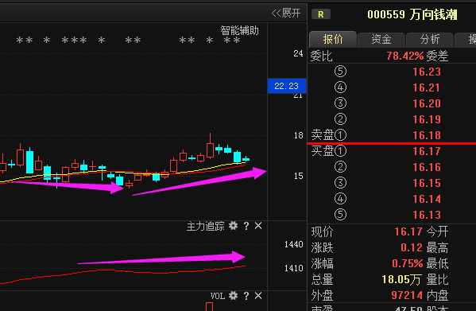Select buy level 3 price 16.15
The image size is (476, 311).
[427, 183]
